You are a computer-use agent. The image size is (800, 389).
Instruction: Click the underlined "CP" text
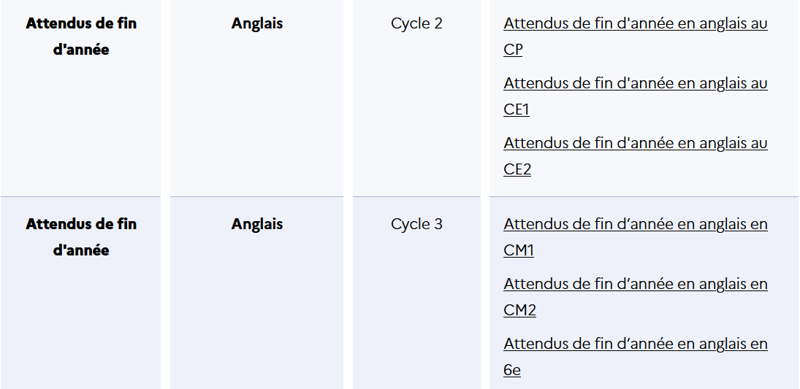coord(513,50)
